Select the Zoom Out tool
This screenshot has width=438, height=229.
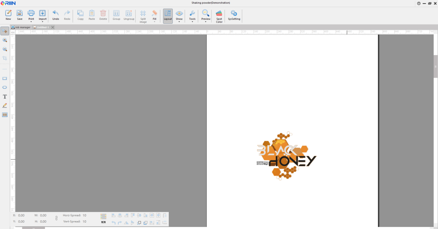[5, 49]
